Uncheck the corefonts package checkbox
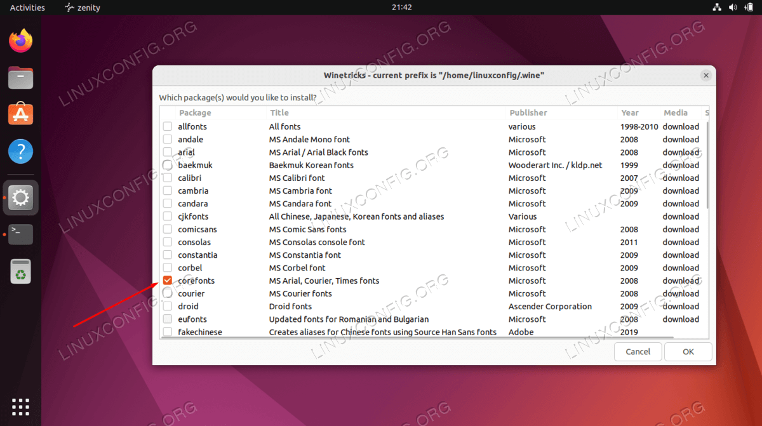Screen dimensions: 762x426 (168, 281)
